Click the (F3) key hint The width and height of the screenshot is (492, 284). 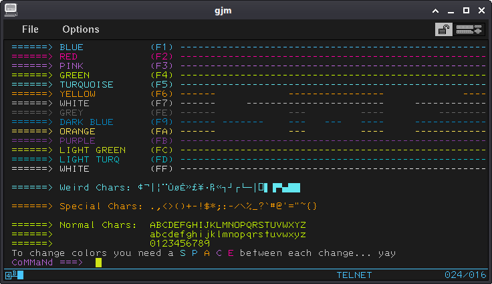point(162,66)
